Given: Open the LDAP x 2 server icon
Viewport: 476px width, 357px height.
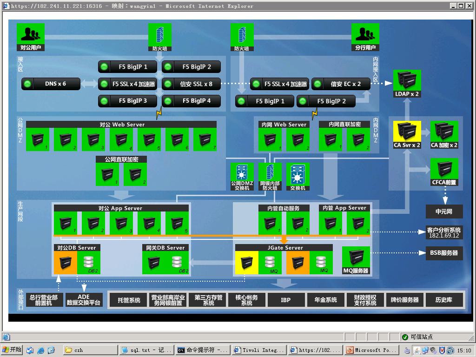Looking at the screenshot, I should (407, 80).
